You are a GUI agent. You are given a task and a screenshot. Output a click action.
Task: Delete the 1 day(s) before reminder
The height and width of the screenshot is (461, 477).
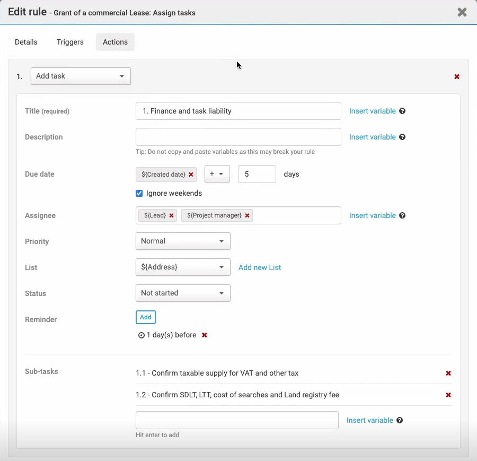tap(205, 335)
